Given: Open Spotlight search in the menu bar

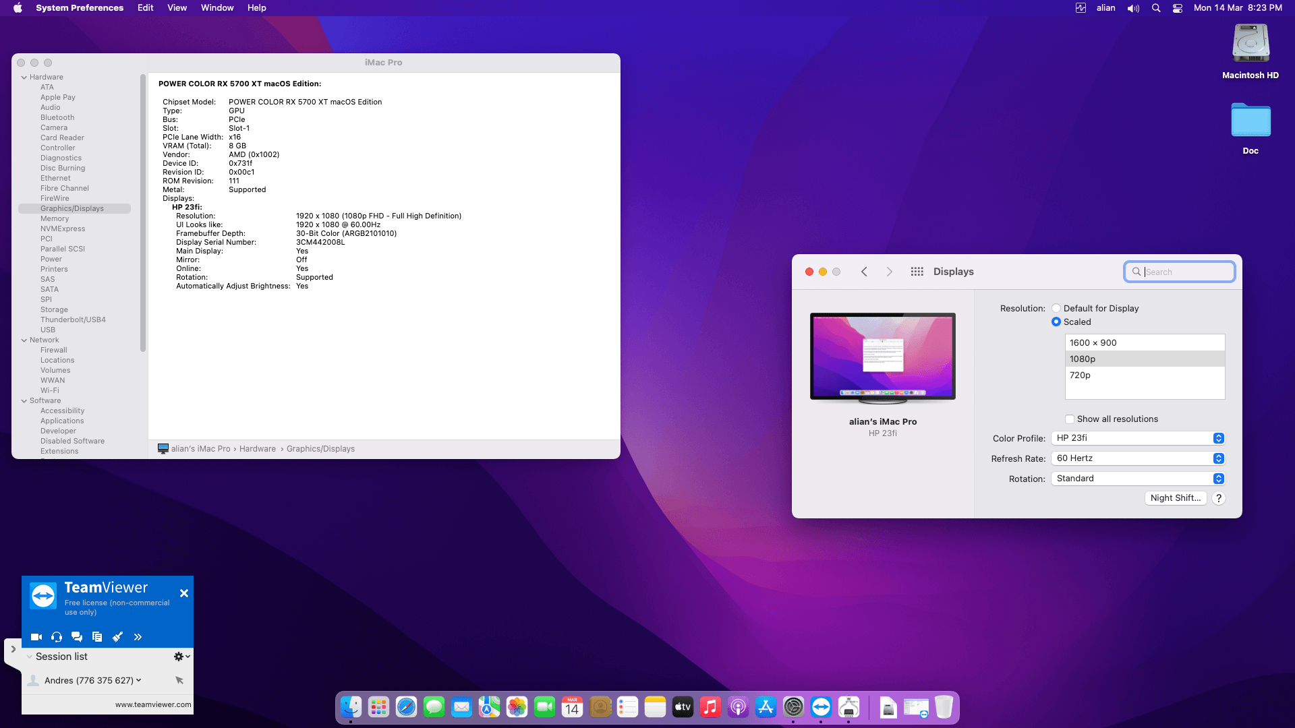Looking at the screenshot, I should [x=1156, y=8].
